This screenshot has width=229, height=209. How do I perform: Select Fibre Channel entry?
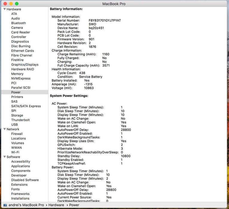[x=22, y=55]
